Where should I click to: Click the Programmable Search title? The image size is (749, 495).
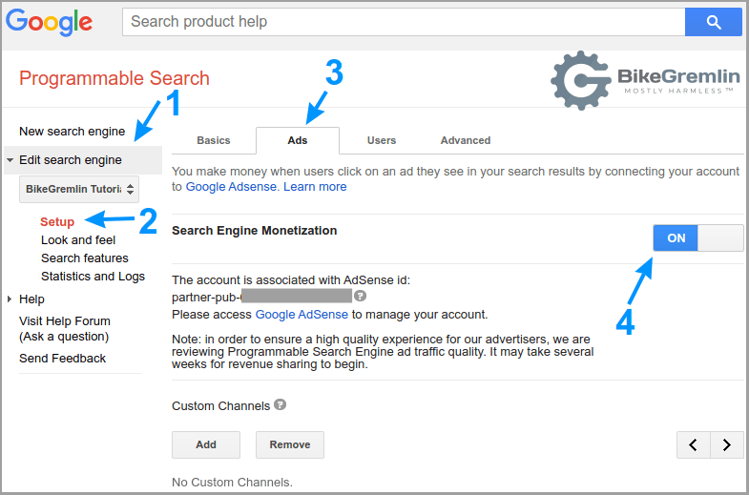click(x=114, y=78)
